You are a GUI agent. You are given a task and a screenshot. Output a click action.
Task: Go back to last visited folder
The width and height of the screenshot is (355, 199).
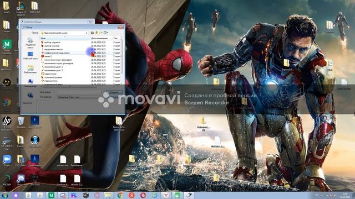coord(92,33)
